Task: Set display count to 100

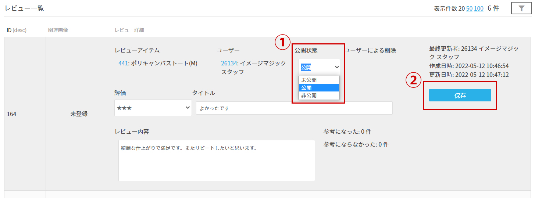Action: click(479, 8)
